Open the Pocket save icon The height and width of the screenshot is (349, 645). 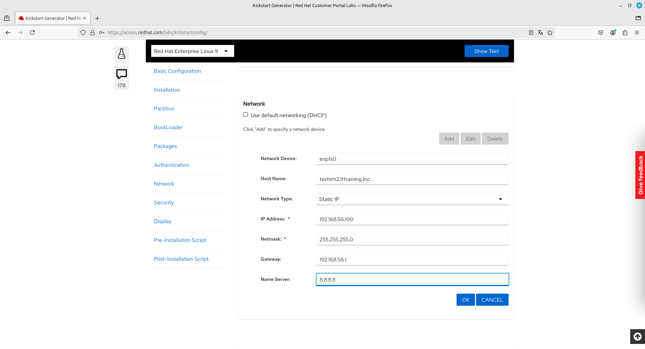tap(601, 33)
